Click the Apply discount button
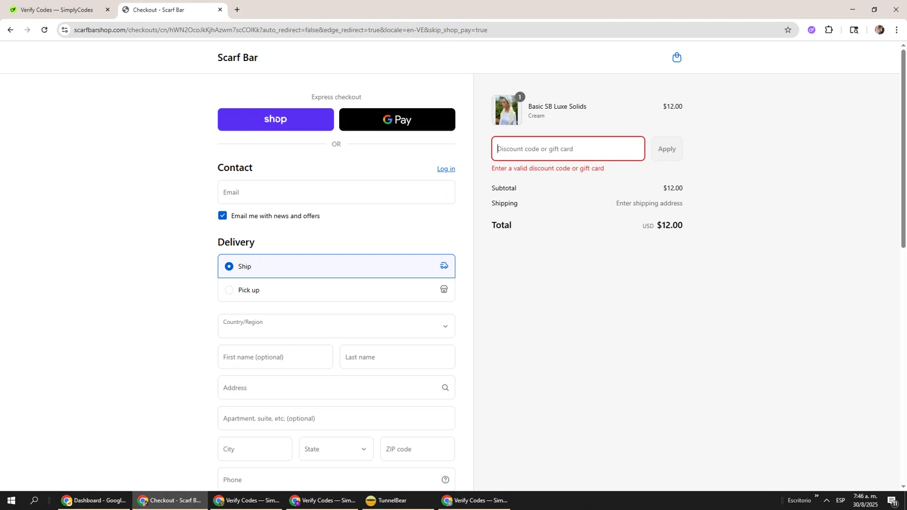 click(x=667, y=149)
